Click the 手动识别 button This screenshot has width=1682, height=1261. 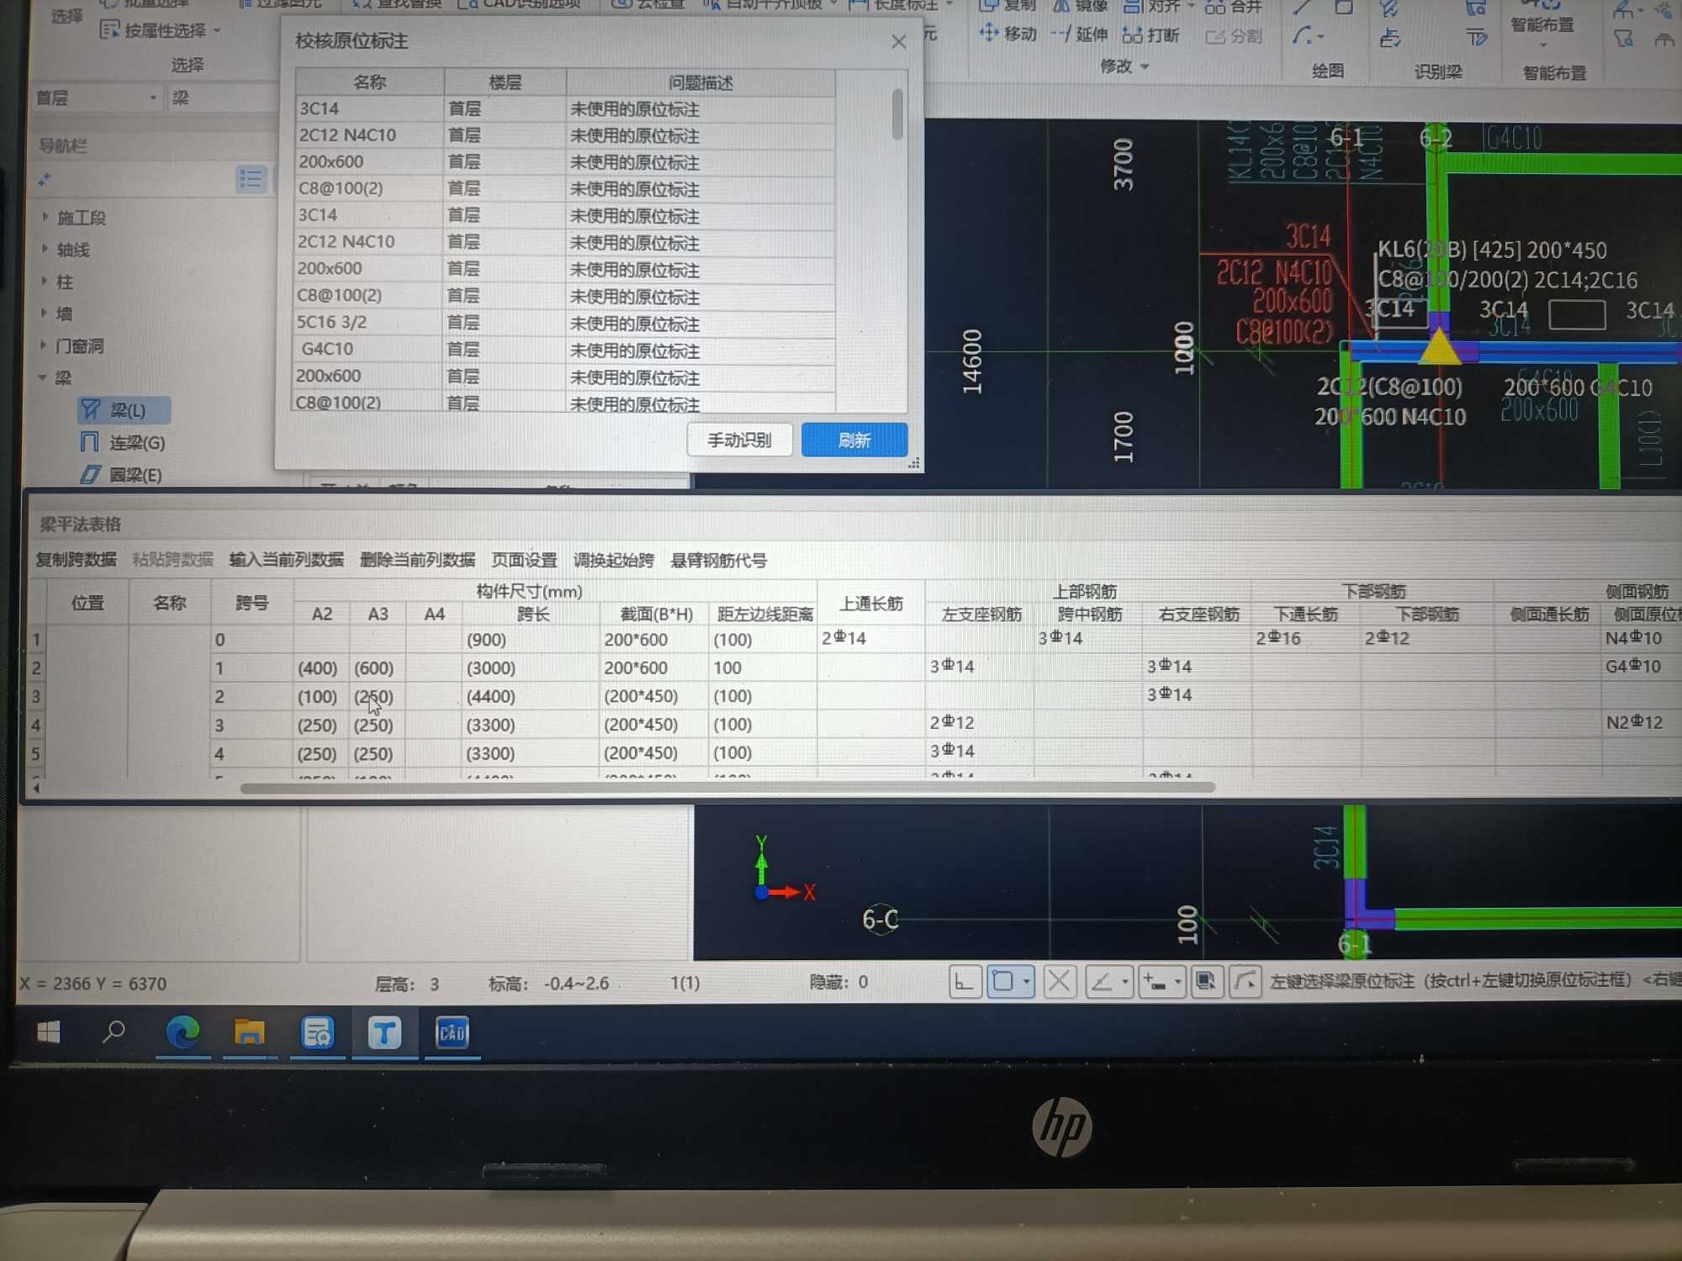[739, 440]
